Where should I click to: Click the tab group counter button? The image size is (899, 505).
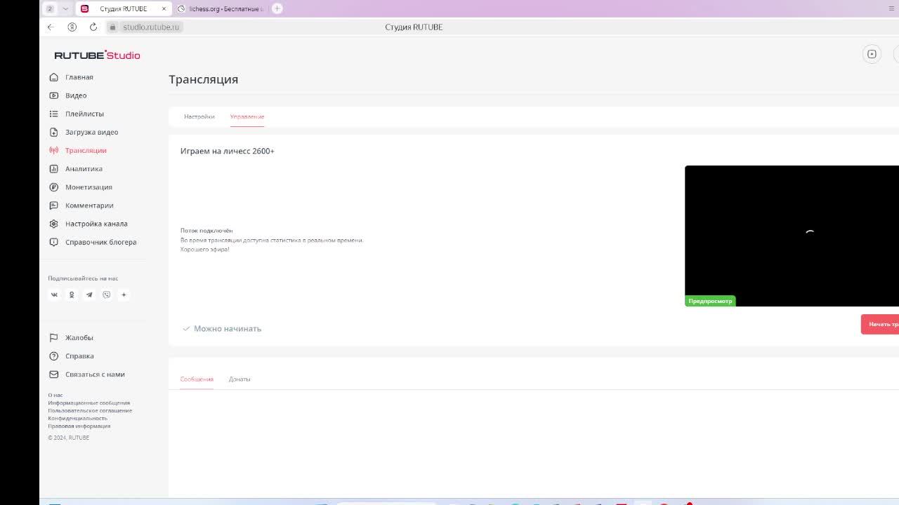pos(50,8)
